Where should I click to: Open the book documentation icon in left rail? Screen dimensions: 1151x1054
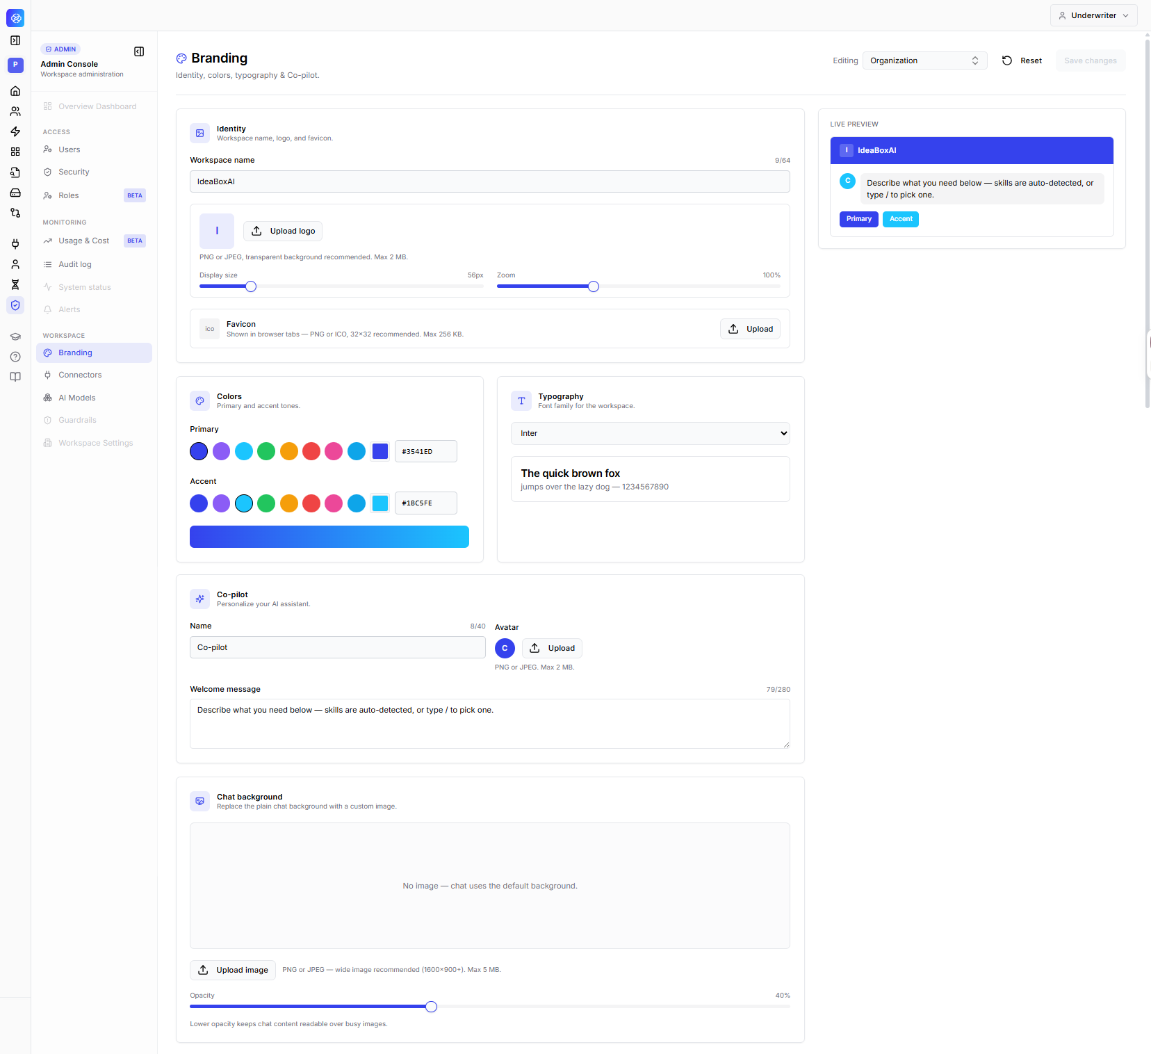pyautogui.click(x=15, y=377)
